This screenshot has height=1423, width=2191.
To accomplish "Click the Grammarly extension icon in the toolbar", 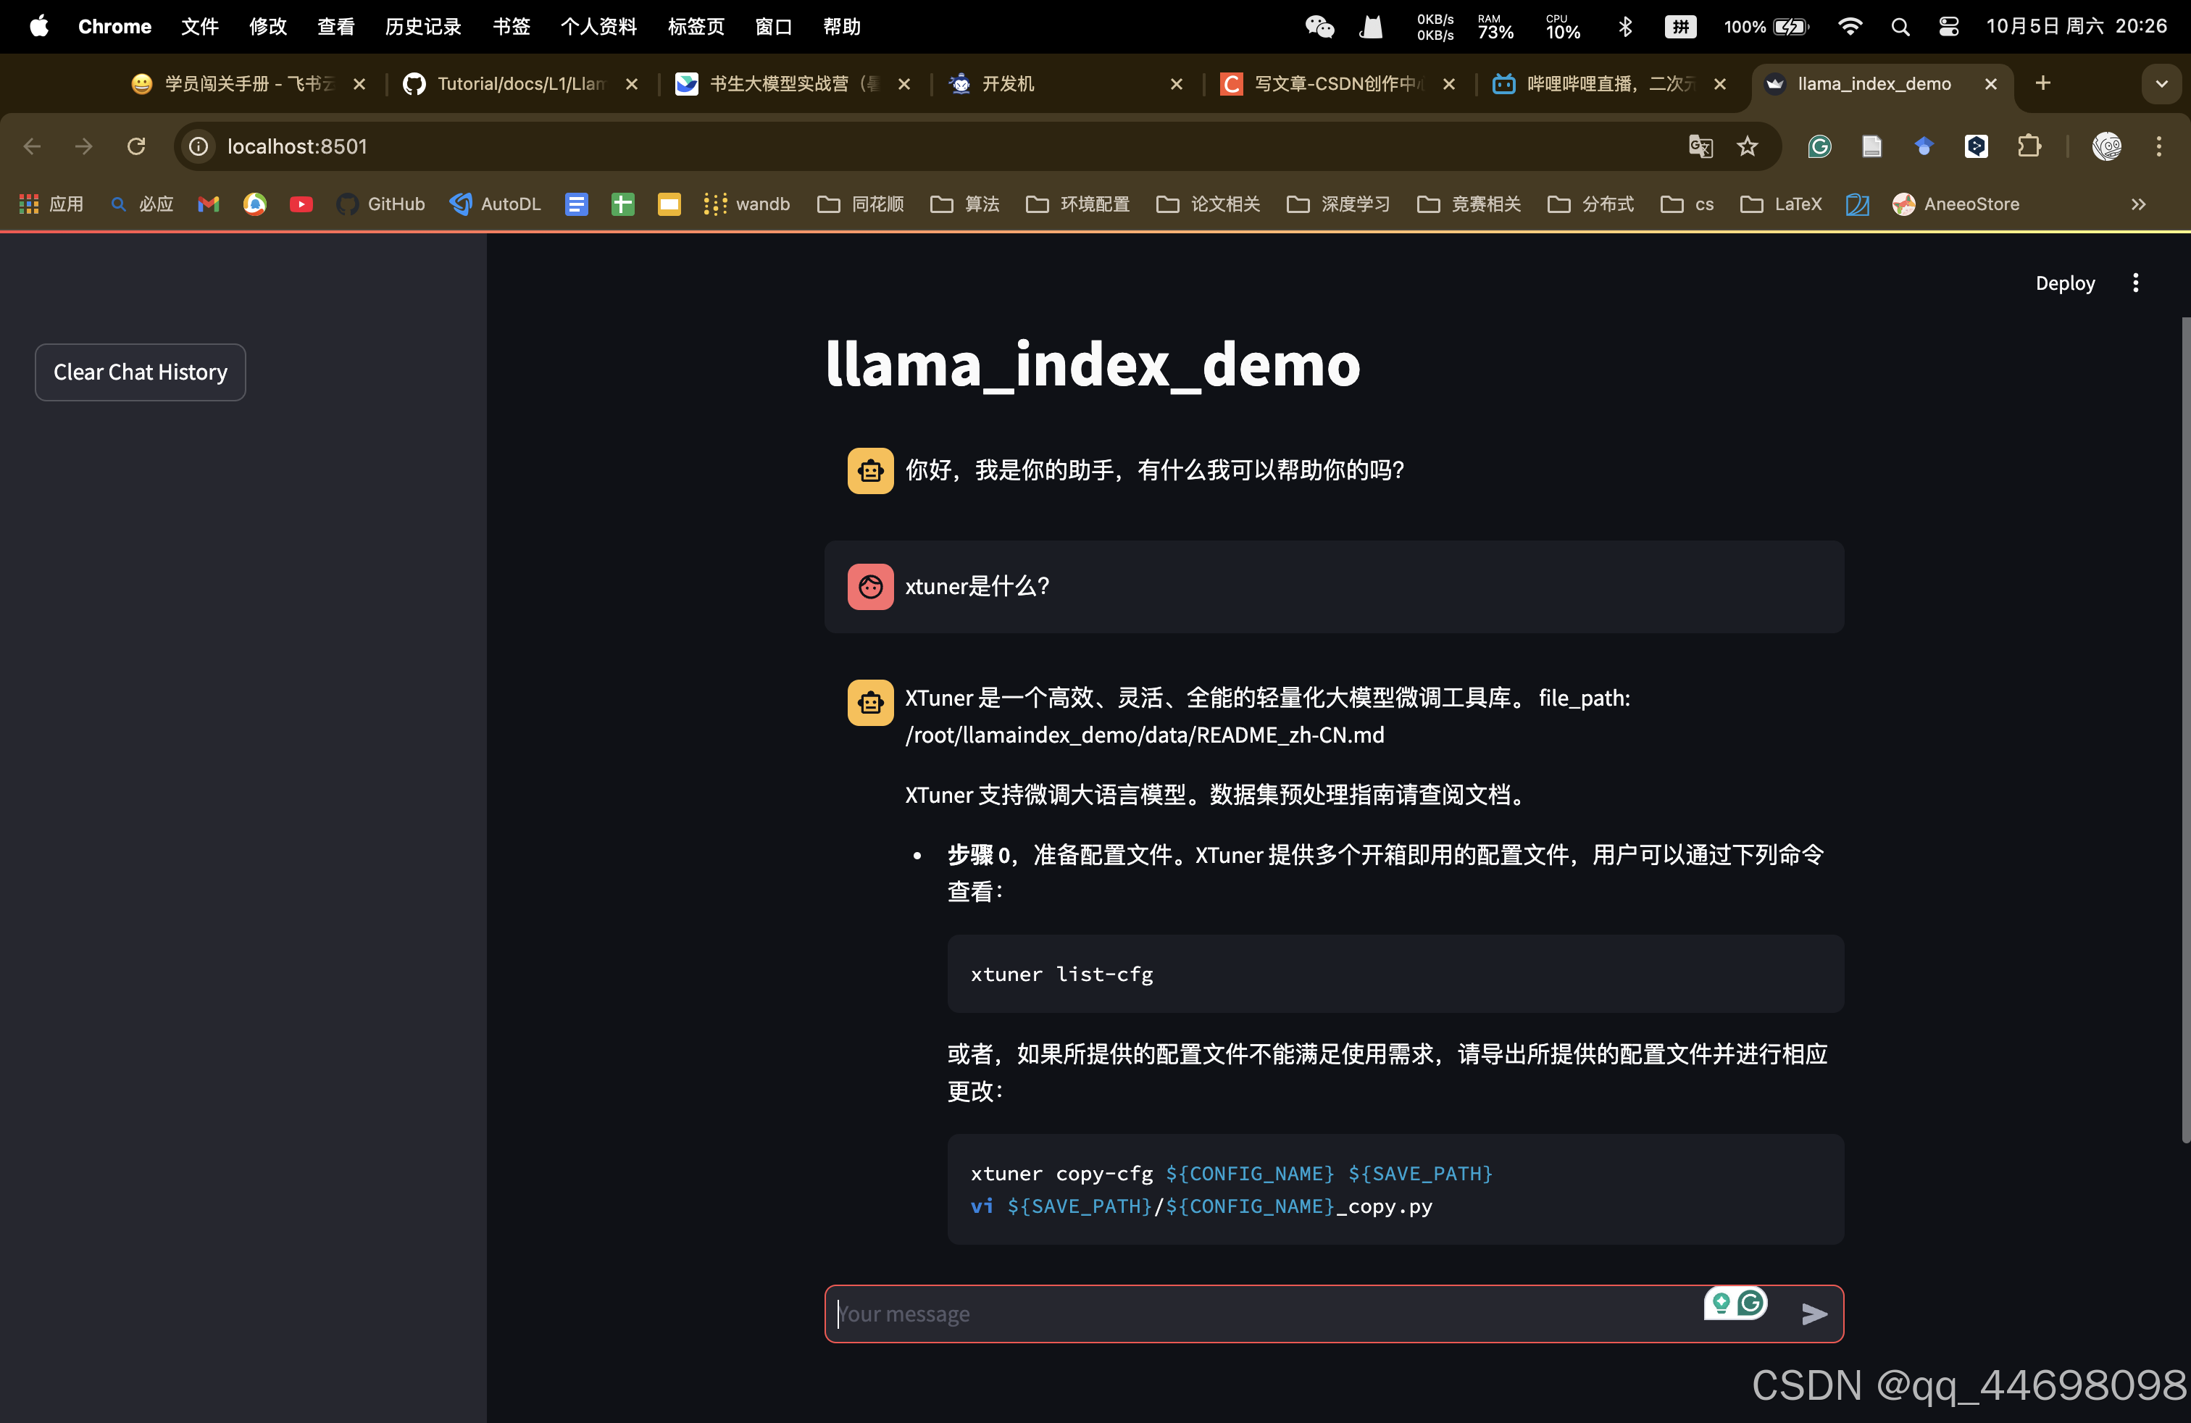I will 1819,146.
